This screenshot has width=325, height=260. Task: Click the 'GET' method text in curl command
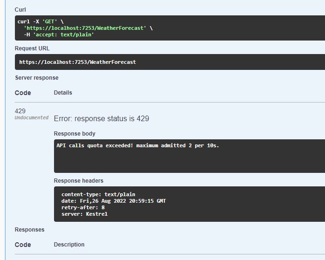(49, 21)
